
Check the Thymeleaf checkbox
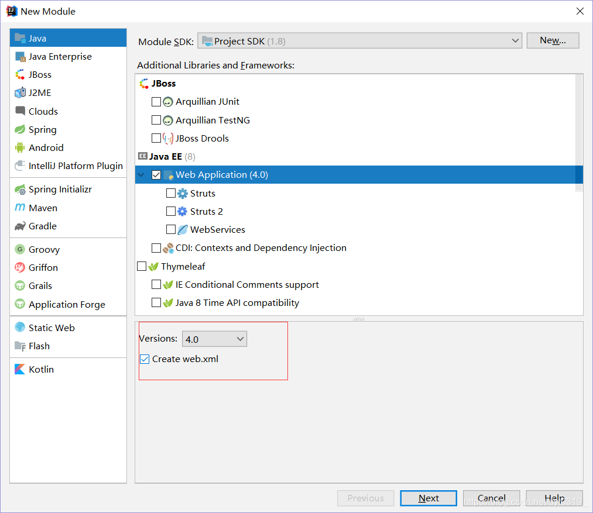[142, 266]
